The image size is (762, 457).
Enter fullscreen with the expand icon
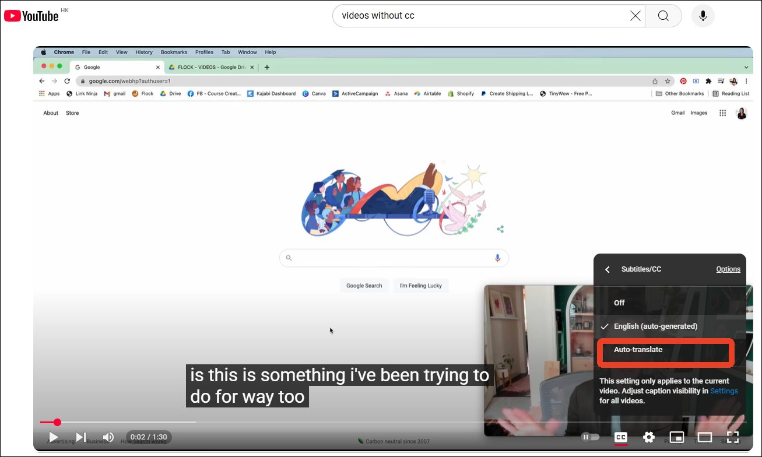click(x=732, y=437)
